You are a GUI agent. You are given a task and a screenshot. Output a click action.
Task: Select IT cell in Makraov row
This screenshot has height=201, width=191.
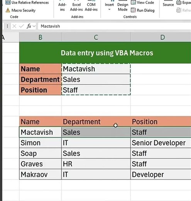96,174
